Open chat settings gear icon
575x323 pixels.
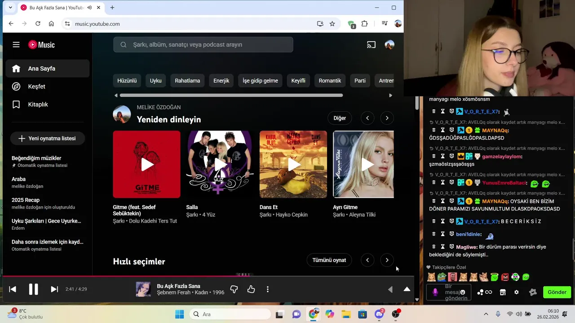pyautogui.click(x=517, y=292)
